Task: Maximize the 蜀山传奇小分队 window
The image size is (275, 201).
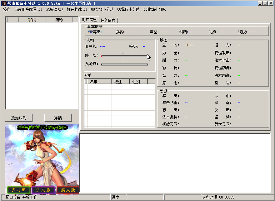Action: click(265, 3)
